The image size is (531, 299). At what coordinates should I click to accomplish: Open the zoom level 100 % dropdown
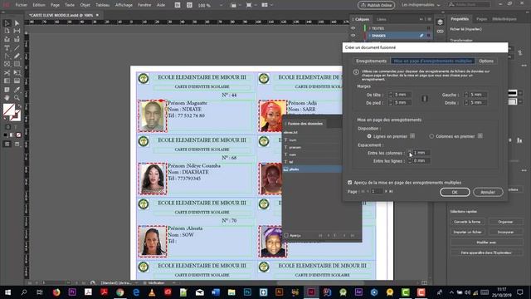[x=222, y=6]
